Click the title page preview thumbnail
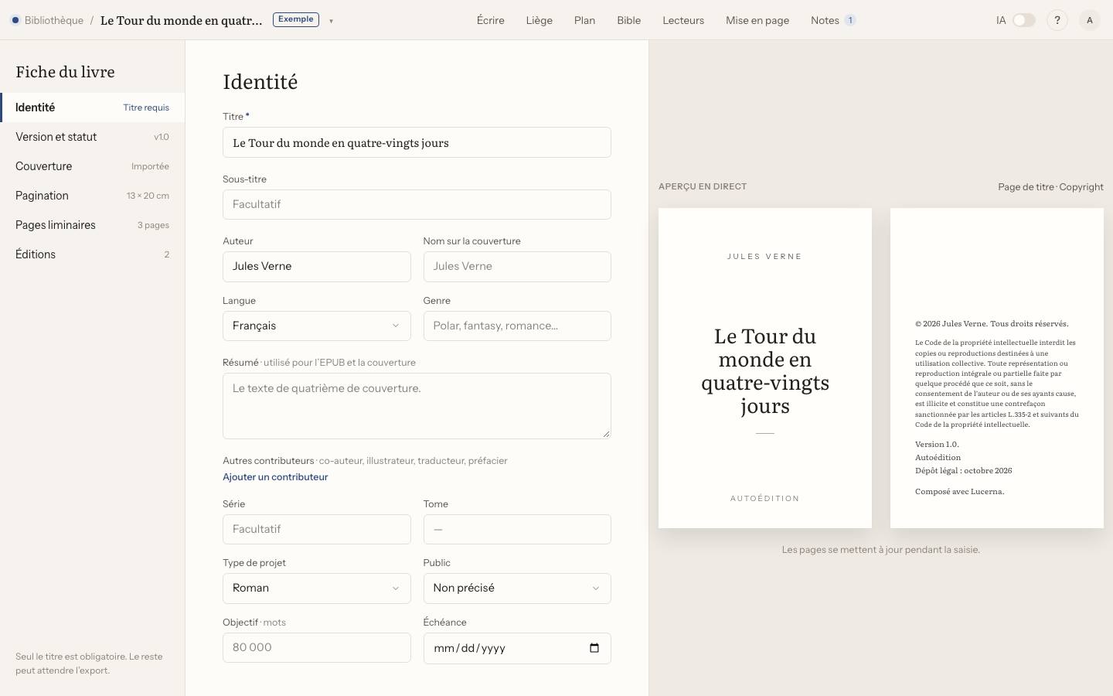This screenshot has height=696, width=1113. coord(765,368)
